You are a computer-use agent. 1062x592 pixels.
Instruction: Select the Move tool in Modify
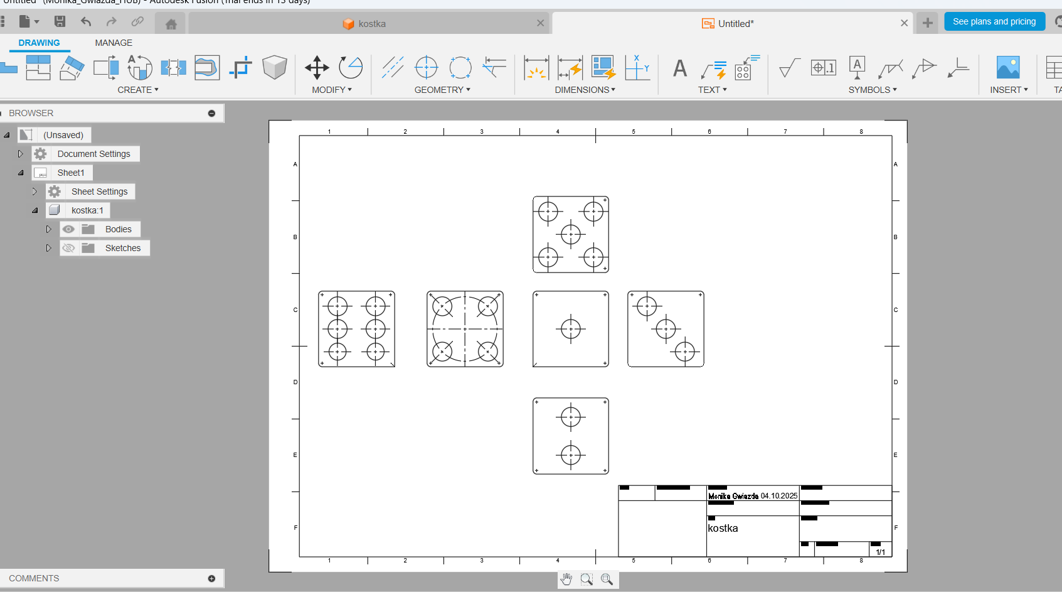317,68
